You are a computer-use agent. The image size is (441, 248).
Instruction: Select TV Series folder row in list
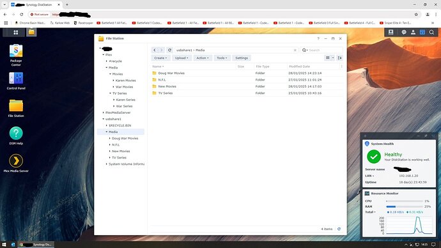(247, 93)
